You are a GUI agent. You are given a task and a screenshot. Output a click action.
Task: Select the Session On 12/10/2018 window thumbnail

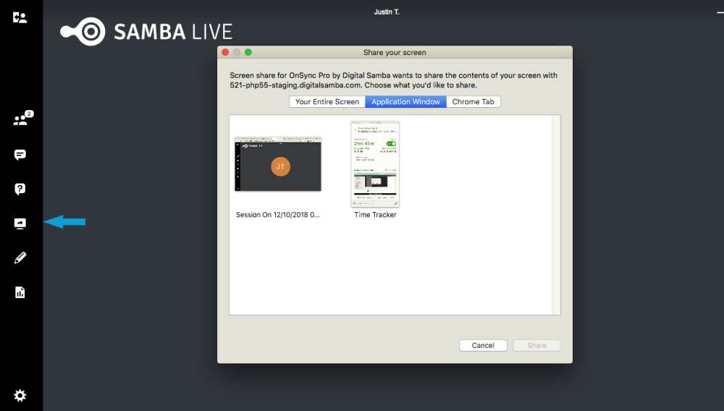coord(277,164)
